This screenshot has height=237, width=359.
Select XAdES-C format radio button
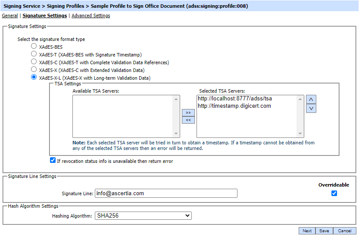34,62
